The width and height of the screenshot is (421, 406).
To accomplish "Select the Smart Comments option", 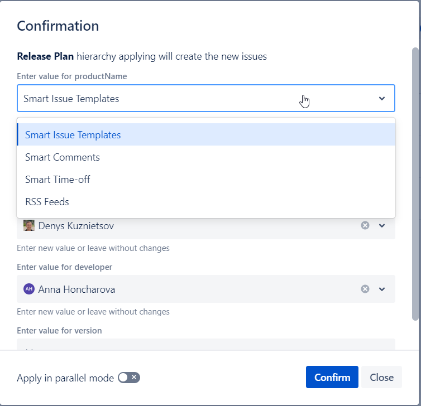I will [x=63, y=157].
